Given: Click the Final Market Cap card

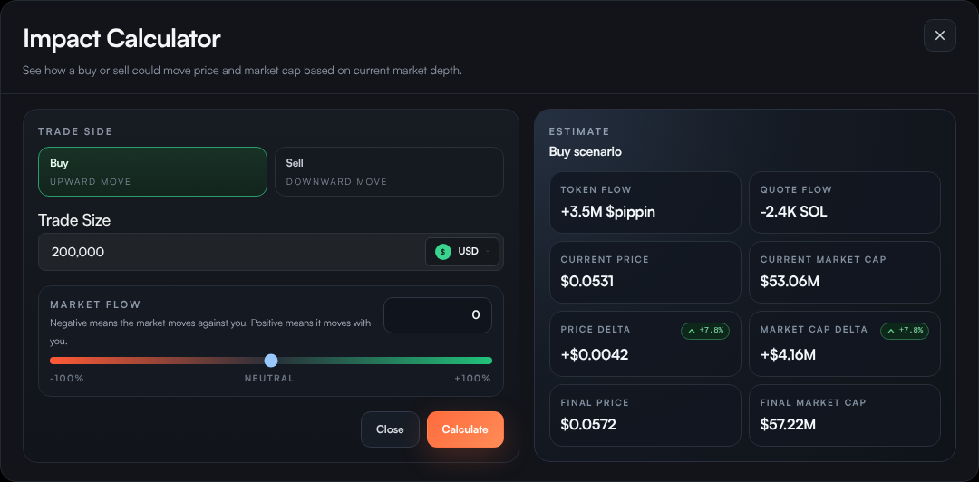Looking at the screenshot, I should tap(844, 415).
